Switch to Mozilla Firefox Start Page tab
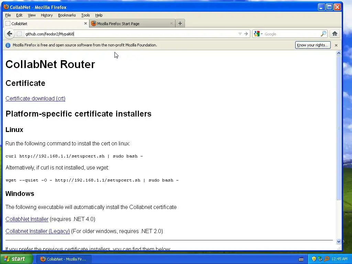Image resolution: width=352 pixels, height=264 pixels. point(132,23)
